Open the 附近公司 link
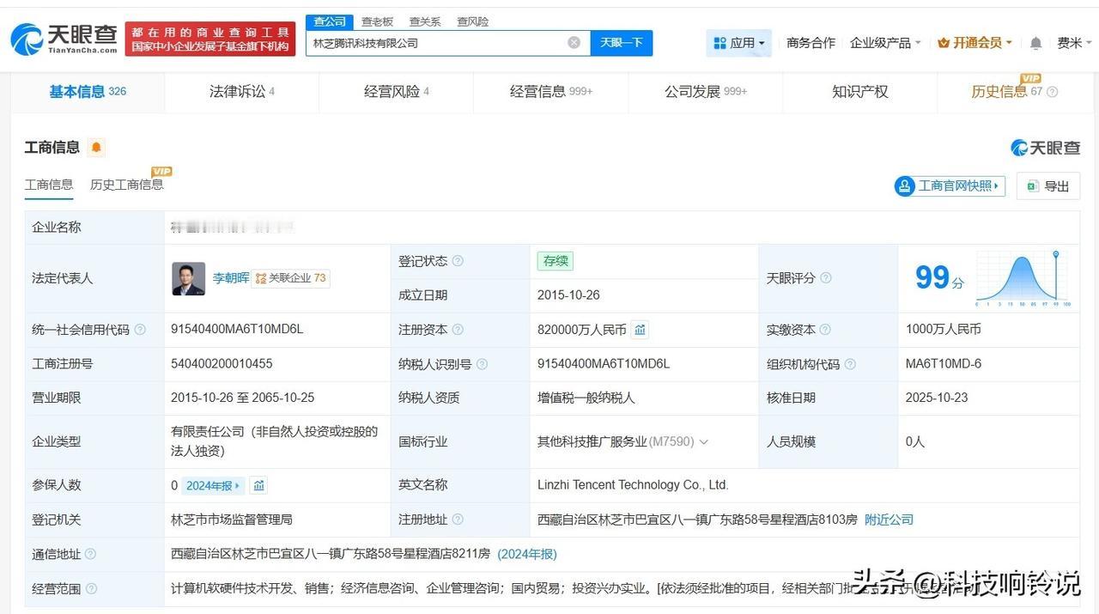This screenshot has height=614, width=1099. (x=889, y=520)
